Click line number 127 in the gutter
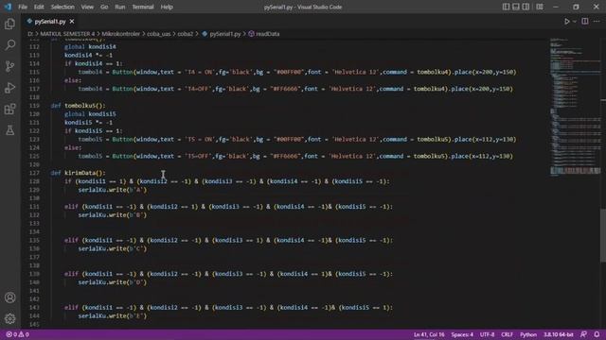 [34, 173]
